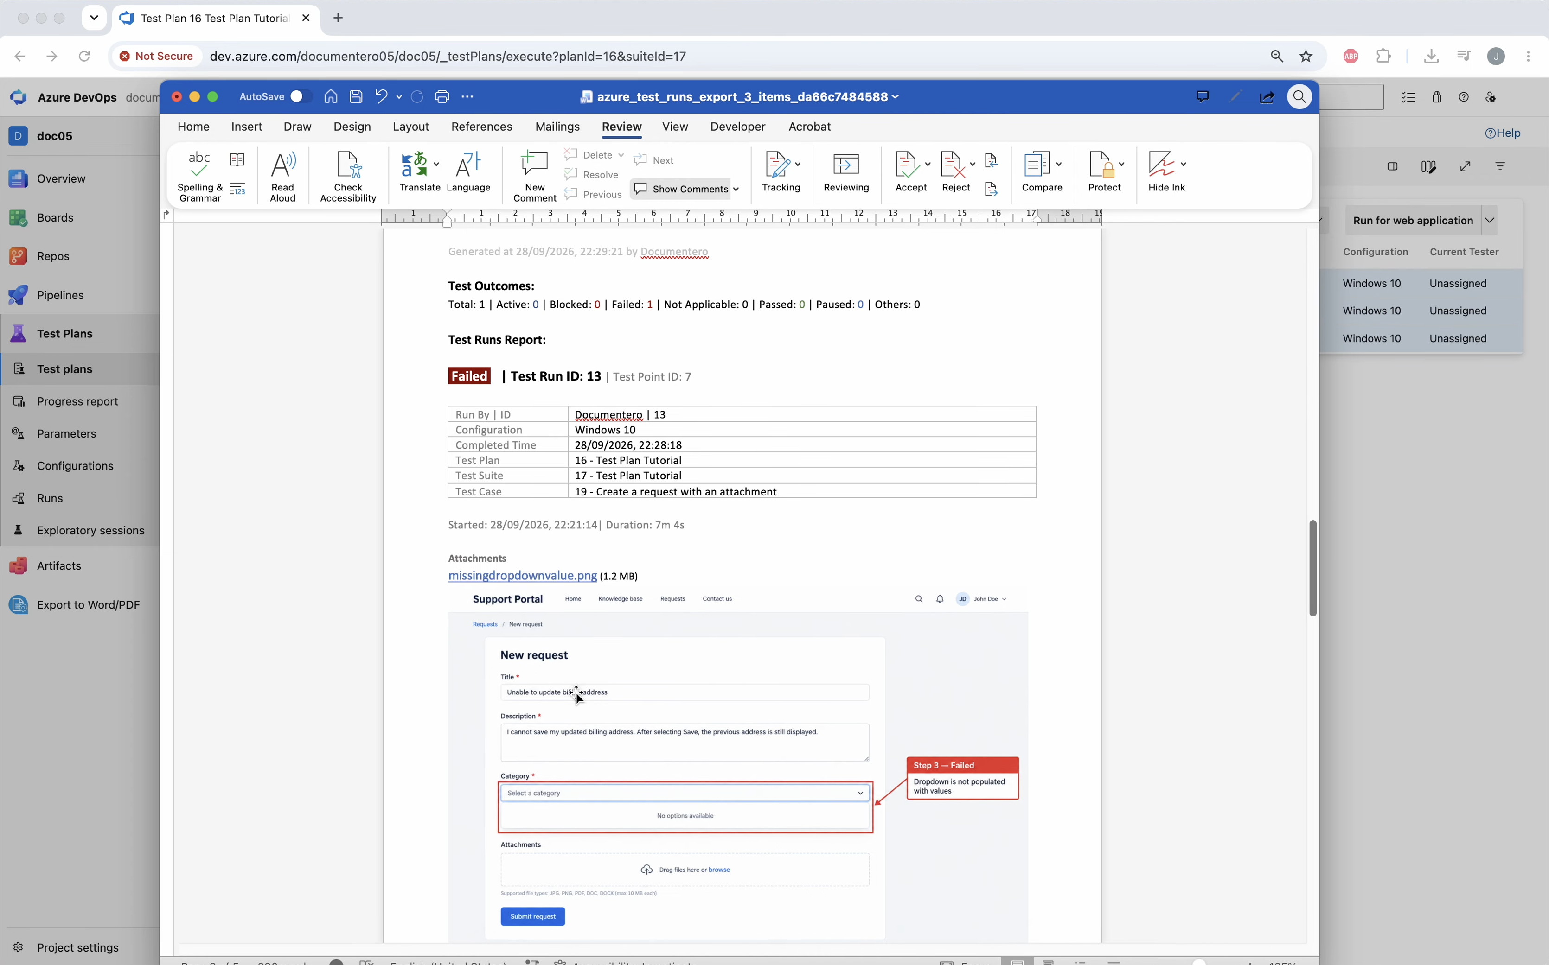
Task: Click the Spelling & Grammar icon
Action: [x=199, y=164]
